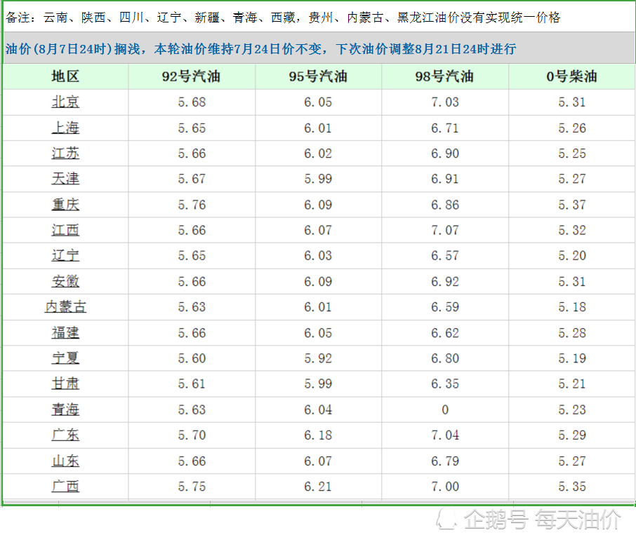Screen dimensions: 636x542
Task: Select 江西 0号柴油 price 5.32
Action: [x=572, y=230]
